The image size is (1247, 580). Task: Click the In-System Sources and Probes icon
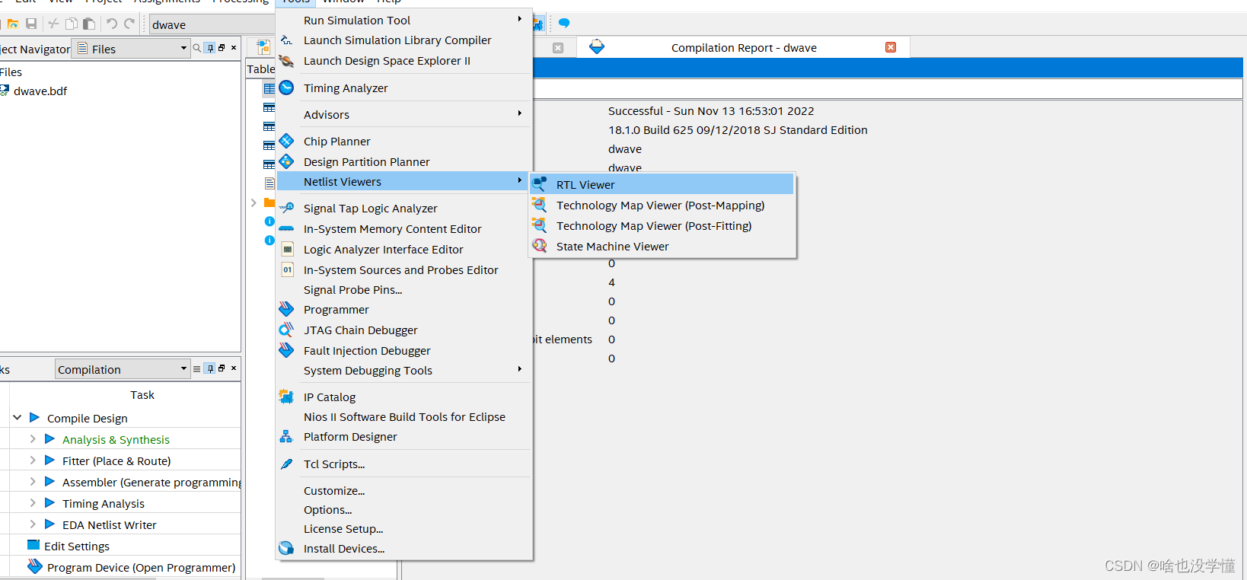[x=287, y=269]
